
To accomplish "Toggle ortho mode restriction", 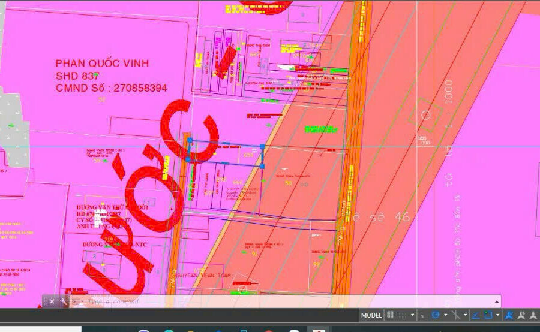I will [x=424, y=315].
